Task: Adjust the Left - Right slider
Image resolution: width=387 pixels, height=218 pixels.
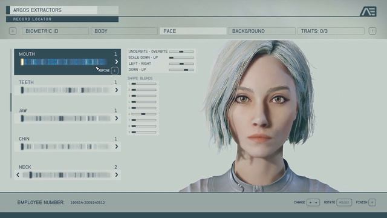Action: pos(181,64)
